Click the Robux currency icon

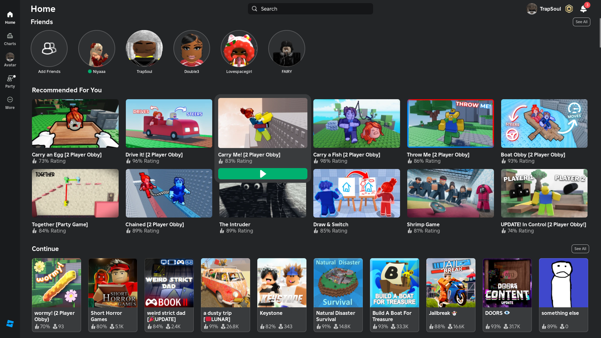pyautogui.click(x=569, y=9)
